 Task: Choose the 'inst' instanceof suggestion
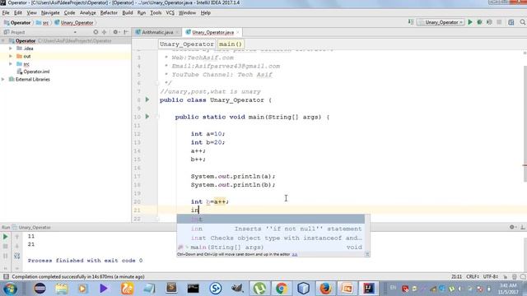271,238
